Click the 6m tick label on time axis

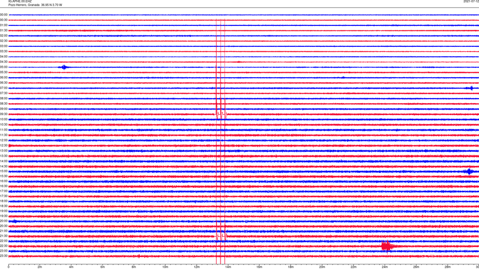[102, 267]
